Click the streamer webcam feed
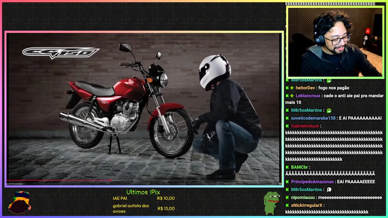The image size is (388, 218). tap(335, 42)
